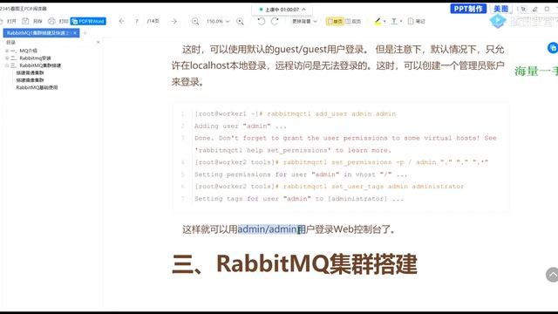Image resolution: width=558 pixels, height=314 pixels.
Task: Click the Notes (笔记) tool
Action: 417,21
